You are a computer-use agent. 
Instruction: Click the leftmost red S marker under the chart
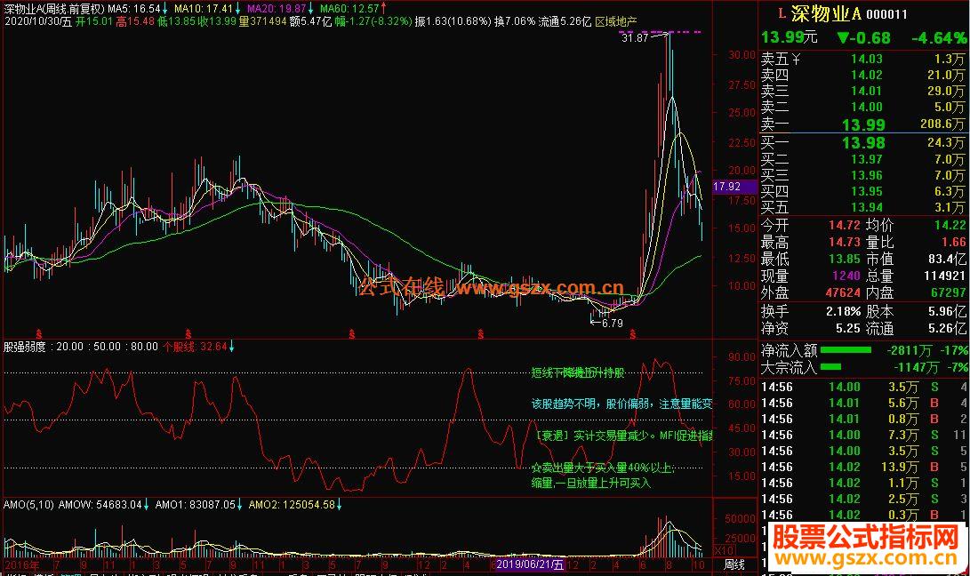point(39,335)
